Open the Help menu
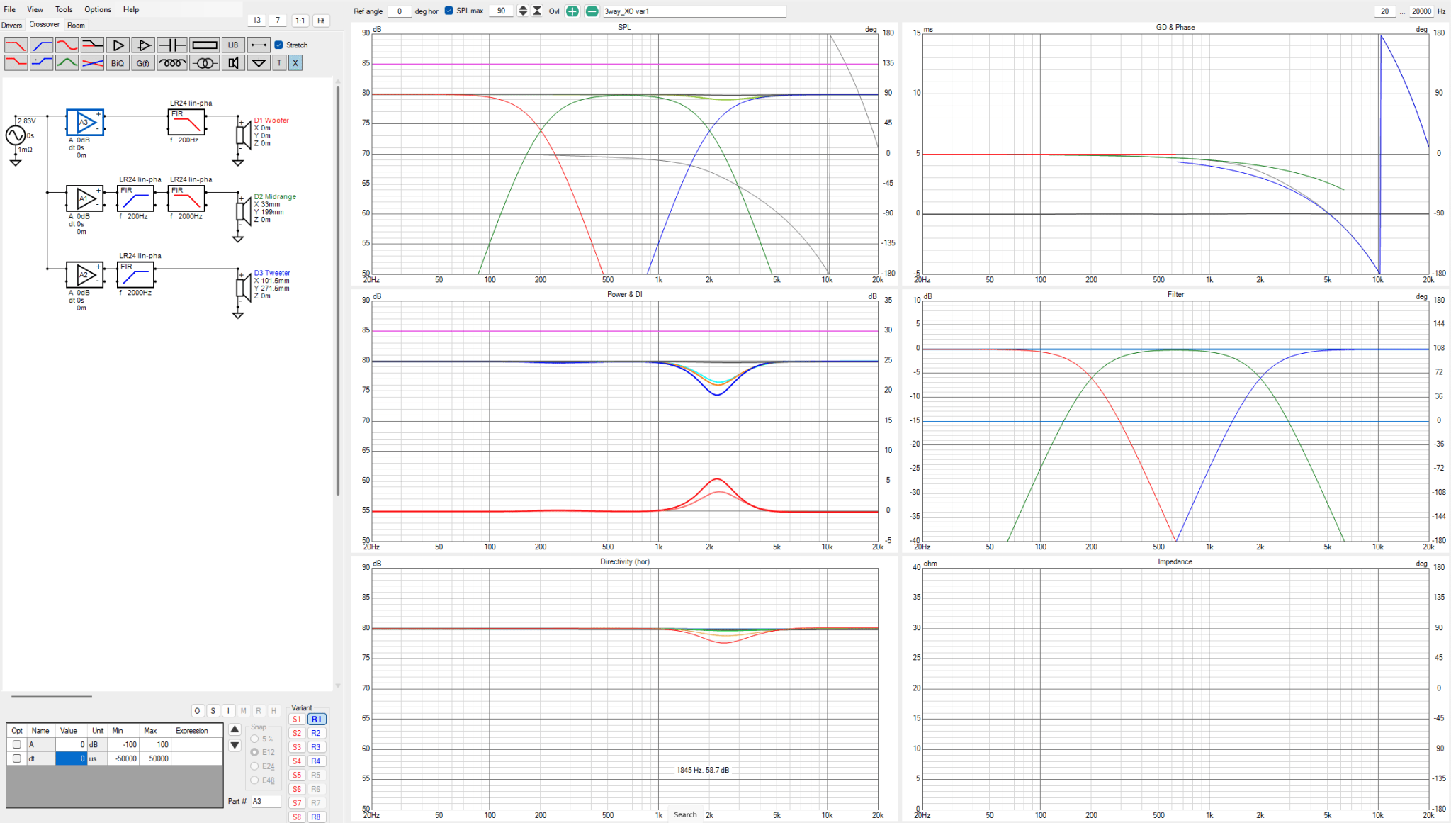Screen dimensions: 1451x823 point(131,9)
